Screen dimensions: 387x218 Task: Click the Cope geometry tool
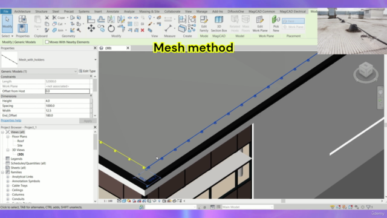coord(59,18)
